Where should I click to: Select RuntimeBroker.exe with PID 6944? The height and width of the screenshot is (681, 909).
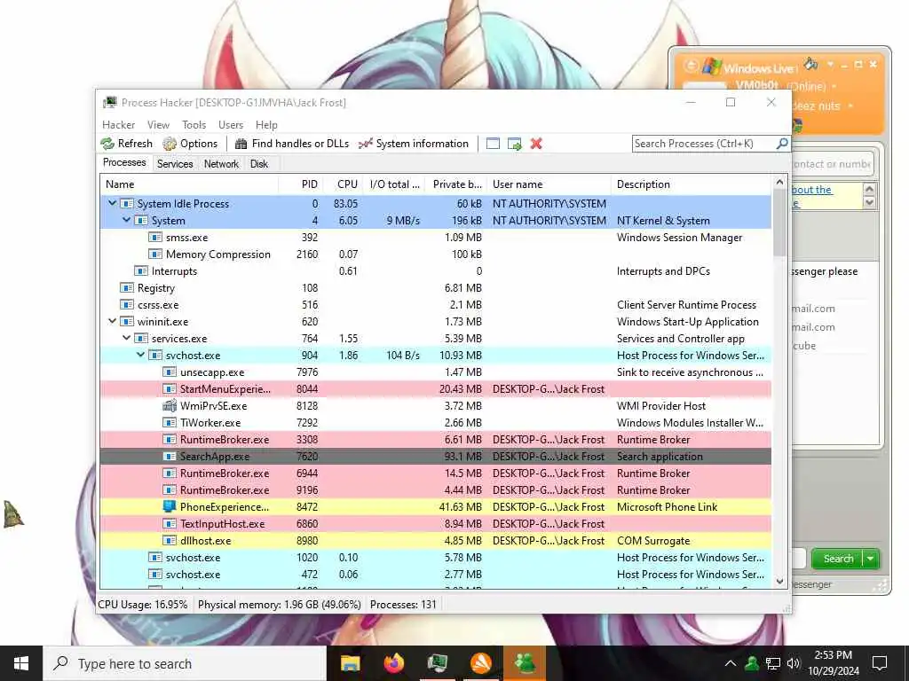tap(435, 474)
